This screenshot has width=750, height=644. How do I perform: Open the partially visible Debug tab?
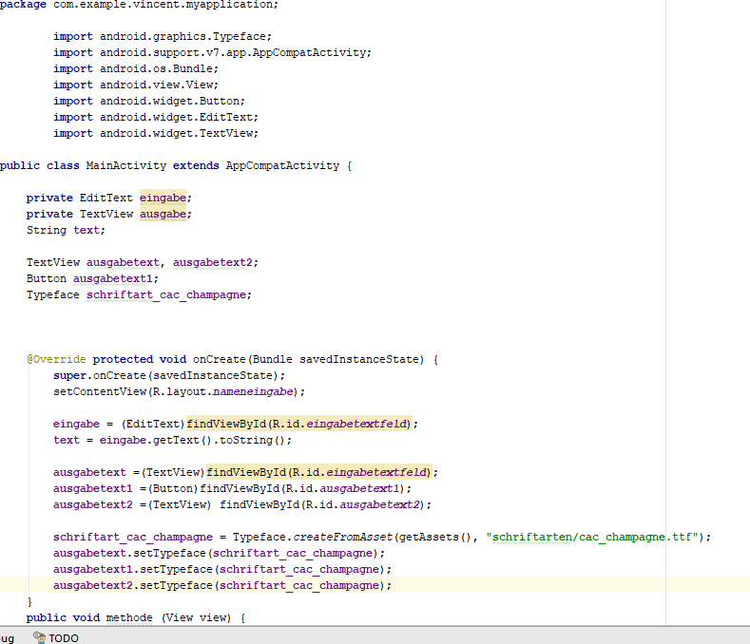coord(7,637)
